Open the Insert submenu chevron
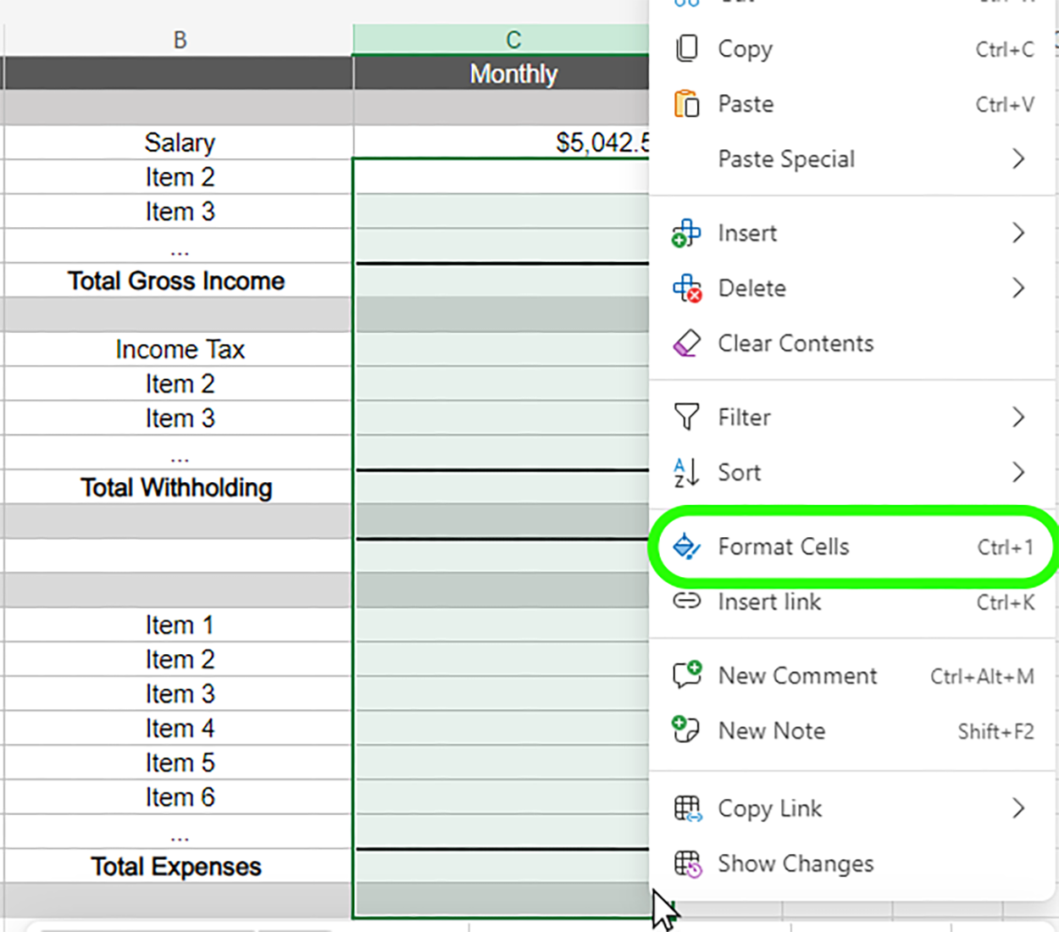The height and width of the screenshot is (932, 1059). point(1019,233)
